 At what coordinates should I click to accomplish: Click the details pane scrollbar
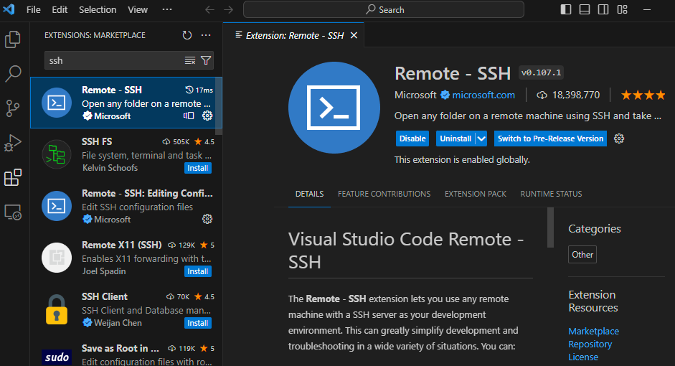[x=550, y=227]
